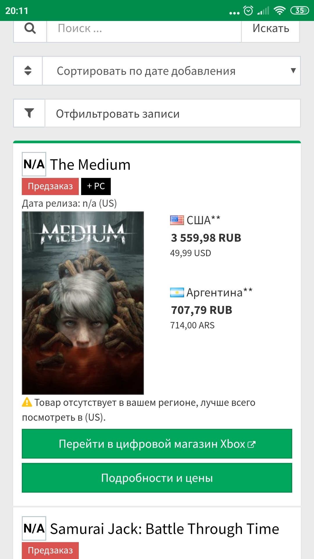Screen dimensions: 314x559
Task: Open The Medium game title link
Action: click(x=90, y=165)
